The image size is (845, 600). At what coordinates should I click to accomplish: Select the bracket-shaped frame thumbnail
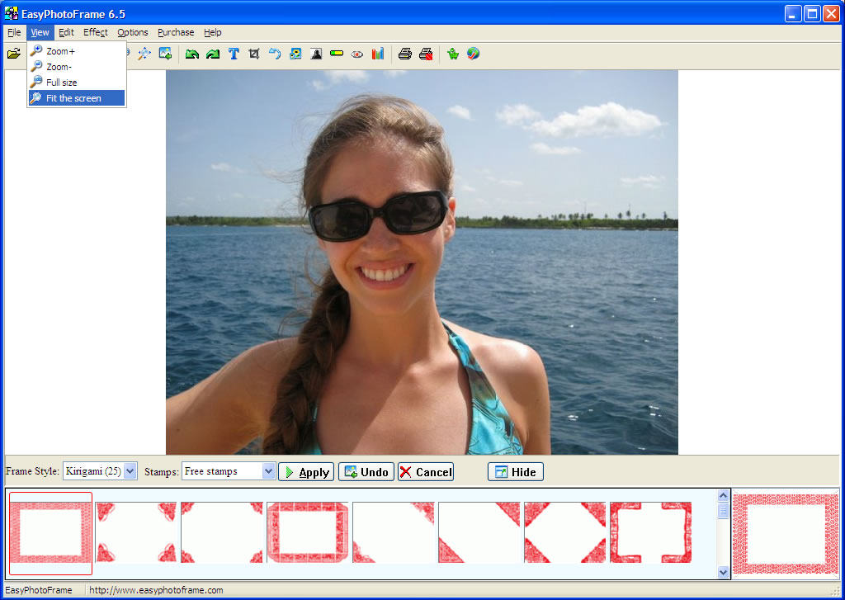point(651,532)
